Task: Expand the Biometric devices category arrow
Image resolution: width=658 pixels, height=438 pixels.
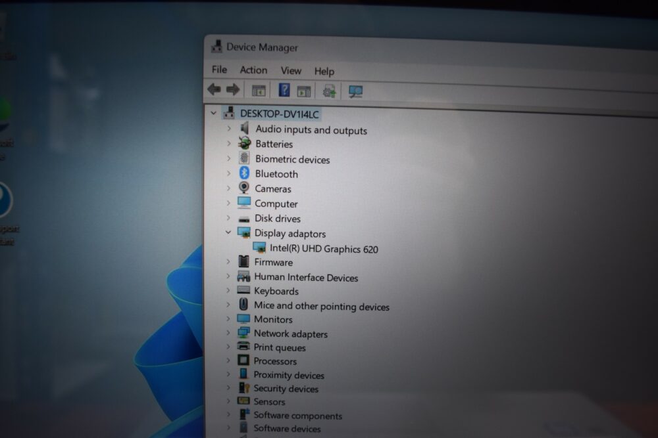Action: (x=229, y=158)
